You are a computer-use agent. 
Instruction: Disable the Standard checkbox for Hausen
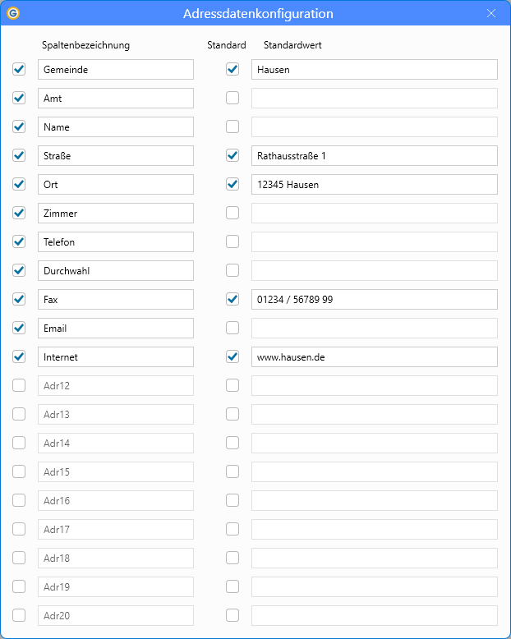click(232, 70)
